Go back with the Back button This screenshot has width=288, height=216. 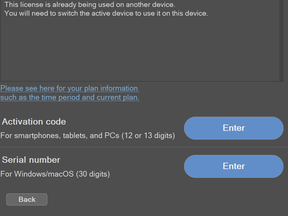point(27,199)
